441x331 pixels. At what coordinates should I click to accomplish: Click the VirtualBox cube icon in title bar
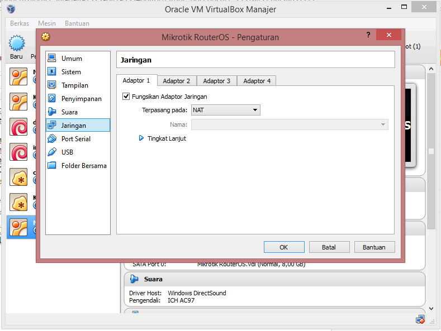11,9
